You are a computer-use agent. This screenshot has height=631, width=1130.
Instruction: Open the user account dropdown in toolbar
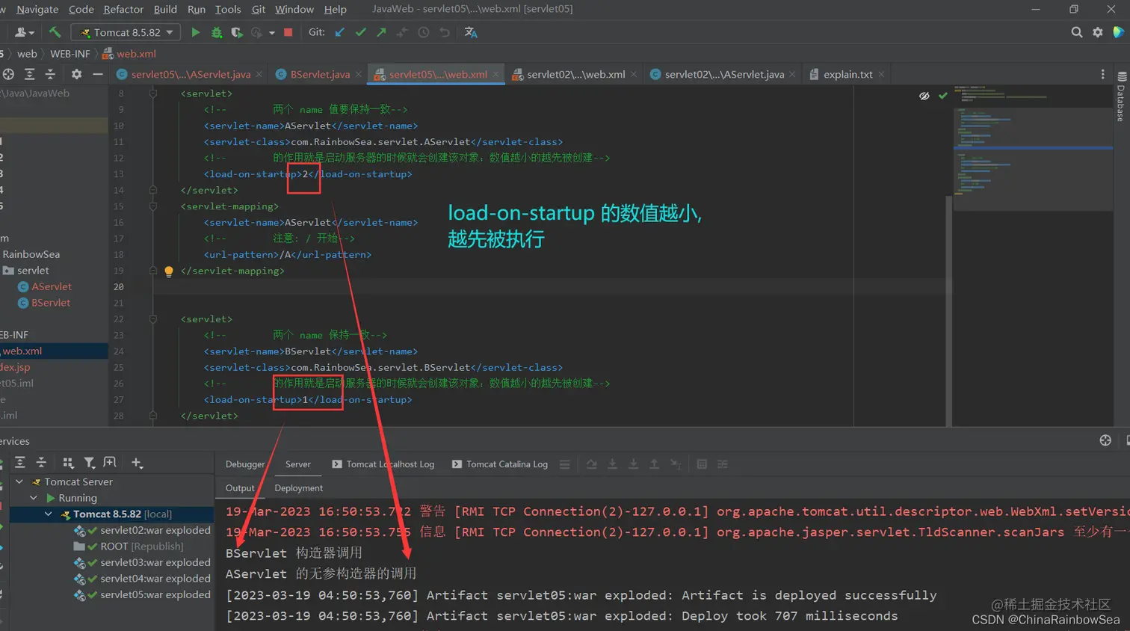[25, 32]
